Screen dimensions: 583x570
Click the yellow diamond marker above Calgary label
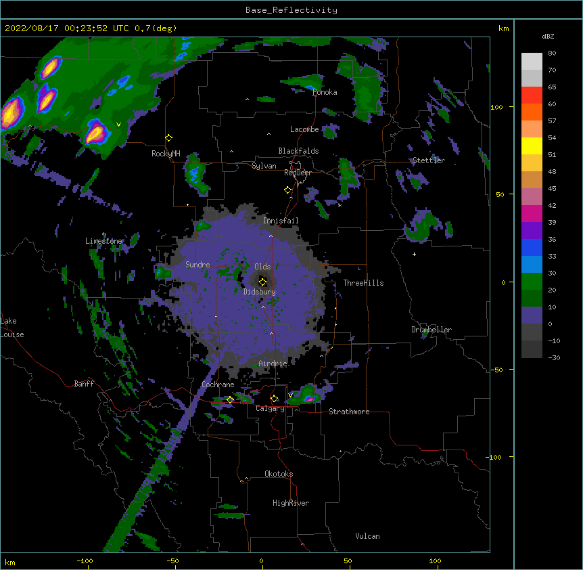pos(274,399)
